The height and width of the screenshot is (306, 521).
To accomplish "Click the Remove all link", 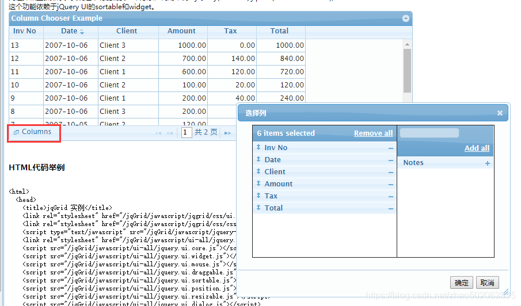I will click(373, 133).
